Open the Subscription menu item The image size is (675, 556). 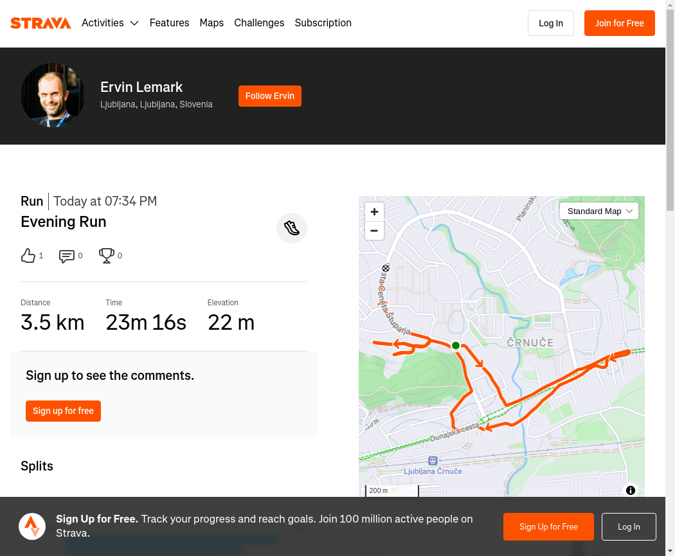323,22
